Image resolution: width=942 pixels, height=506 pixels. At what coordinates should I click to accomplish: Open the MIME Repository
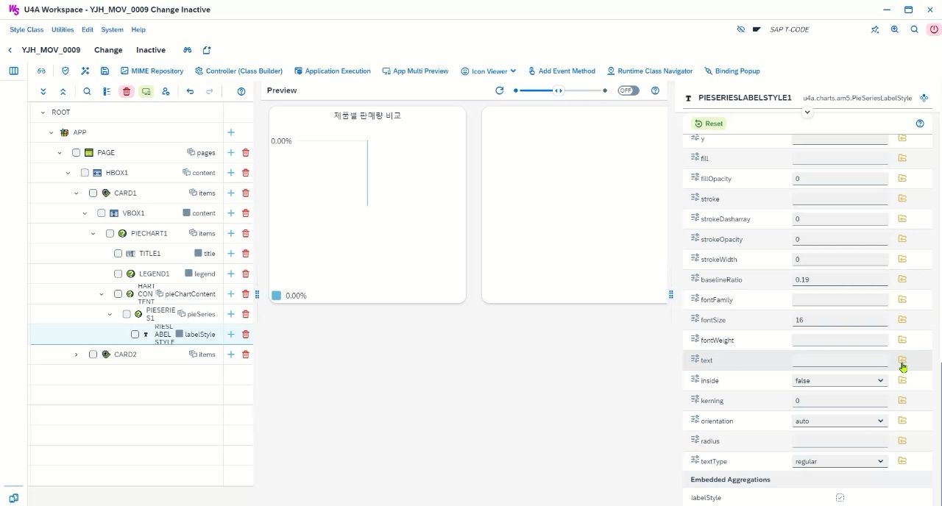coord(152,71)
